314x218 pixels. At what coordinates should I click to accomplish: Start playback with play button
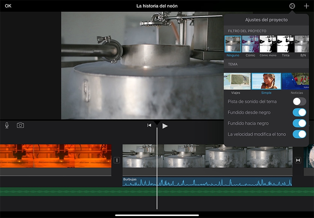(165, 126)
